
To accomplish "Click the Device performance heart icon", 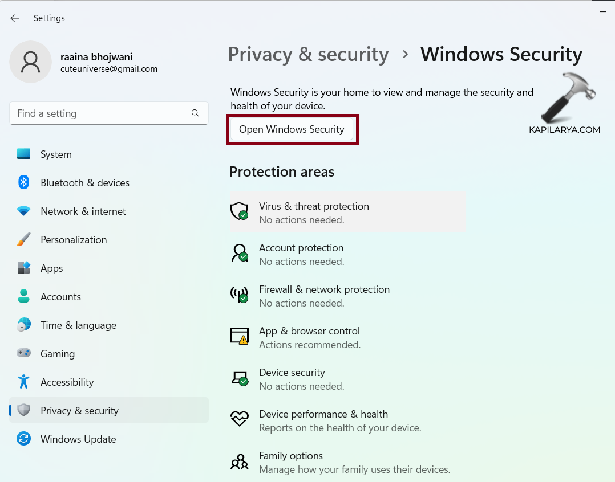I will (239, 420).
